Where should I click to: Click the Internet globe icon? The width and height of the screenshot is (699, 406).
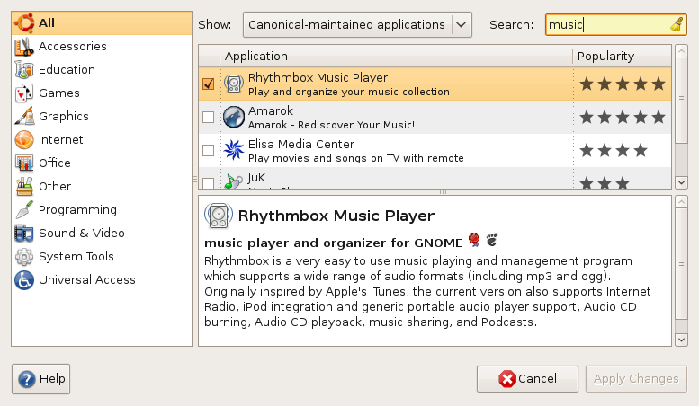[24, 140]
